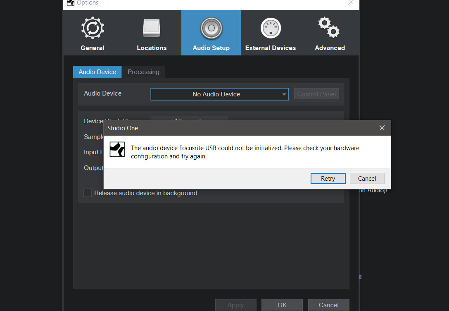Image resolution: width=449 pixels, height=311 pixels.
Task: Enable Release audio device in background
Action: [x=87, y=193]
